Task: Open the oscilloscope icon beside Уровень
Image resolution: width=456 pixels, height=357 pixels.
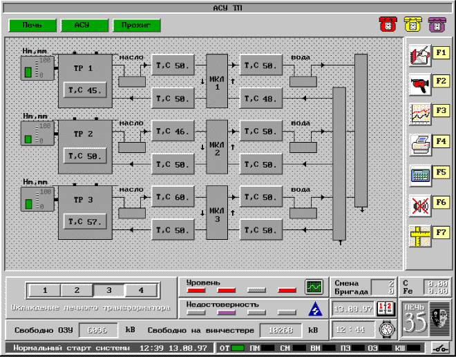Action: [314, 287]
